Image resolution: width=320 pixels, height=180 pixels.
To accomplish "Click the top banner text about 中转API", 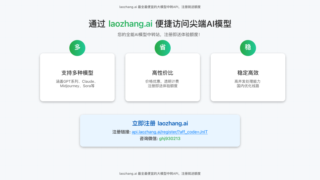I will [160, 7].
